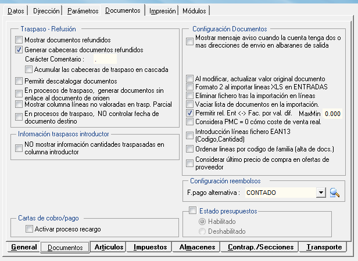Viewport: 358px width, 261px height.
Task: Select the top Documentos tab
Action: (123, 10)
